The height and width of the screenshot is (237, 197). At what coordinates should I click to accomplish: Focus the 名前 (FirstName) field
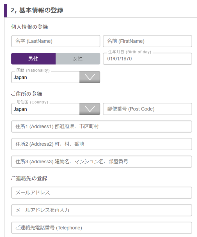point(147,41)
